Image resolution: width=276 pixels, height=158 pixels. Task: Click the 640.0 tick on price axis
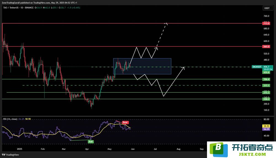pyautogui.click(x=266, y=35)
